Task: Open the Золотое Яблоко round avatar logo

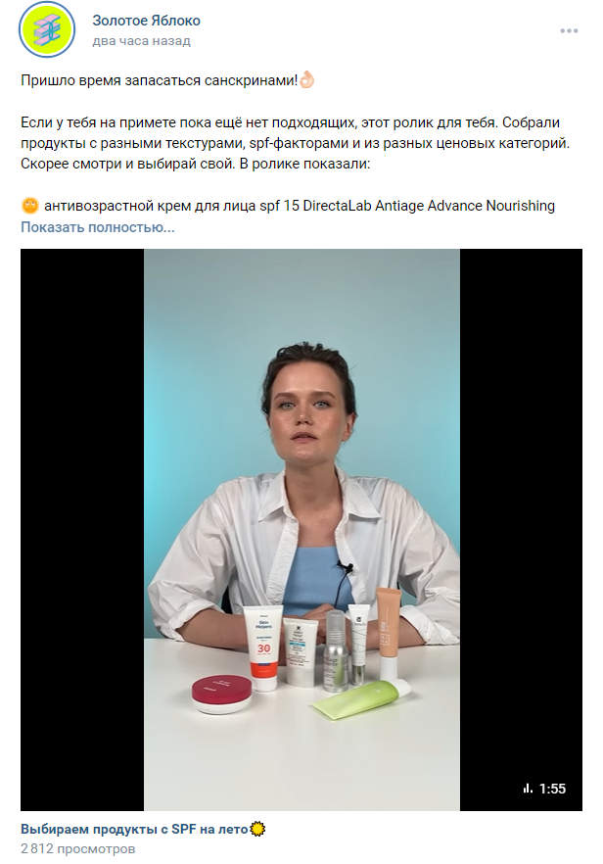Action: 47,29
